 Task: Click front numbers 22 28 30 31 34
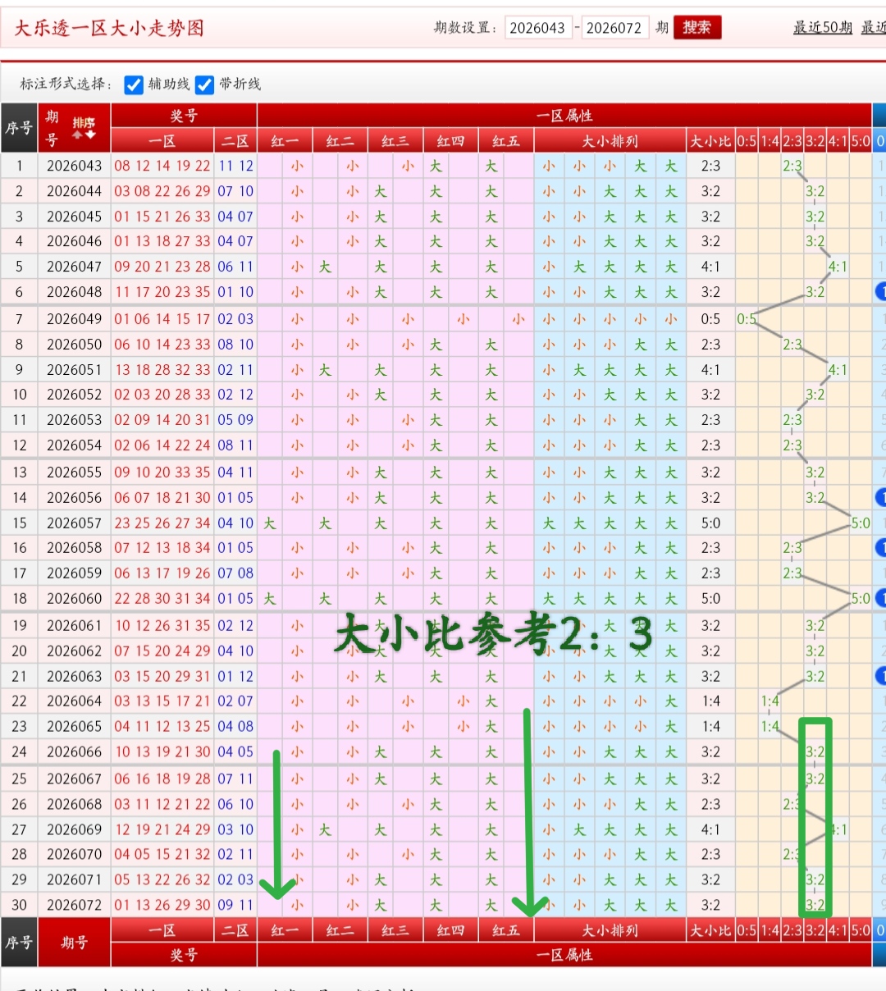click(x=162, y=599)
